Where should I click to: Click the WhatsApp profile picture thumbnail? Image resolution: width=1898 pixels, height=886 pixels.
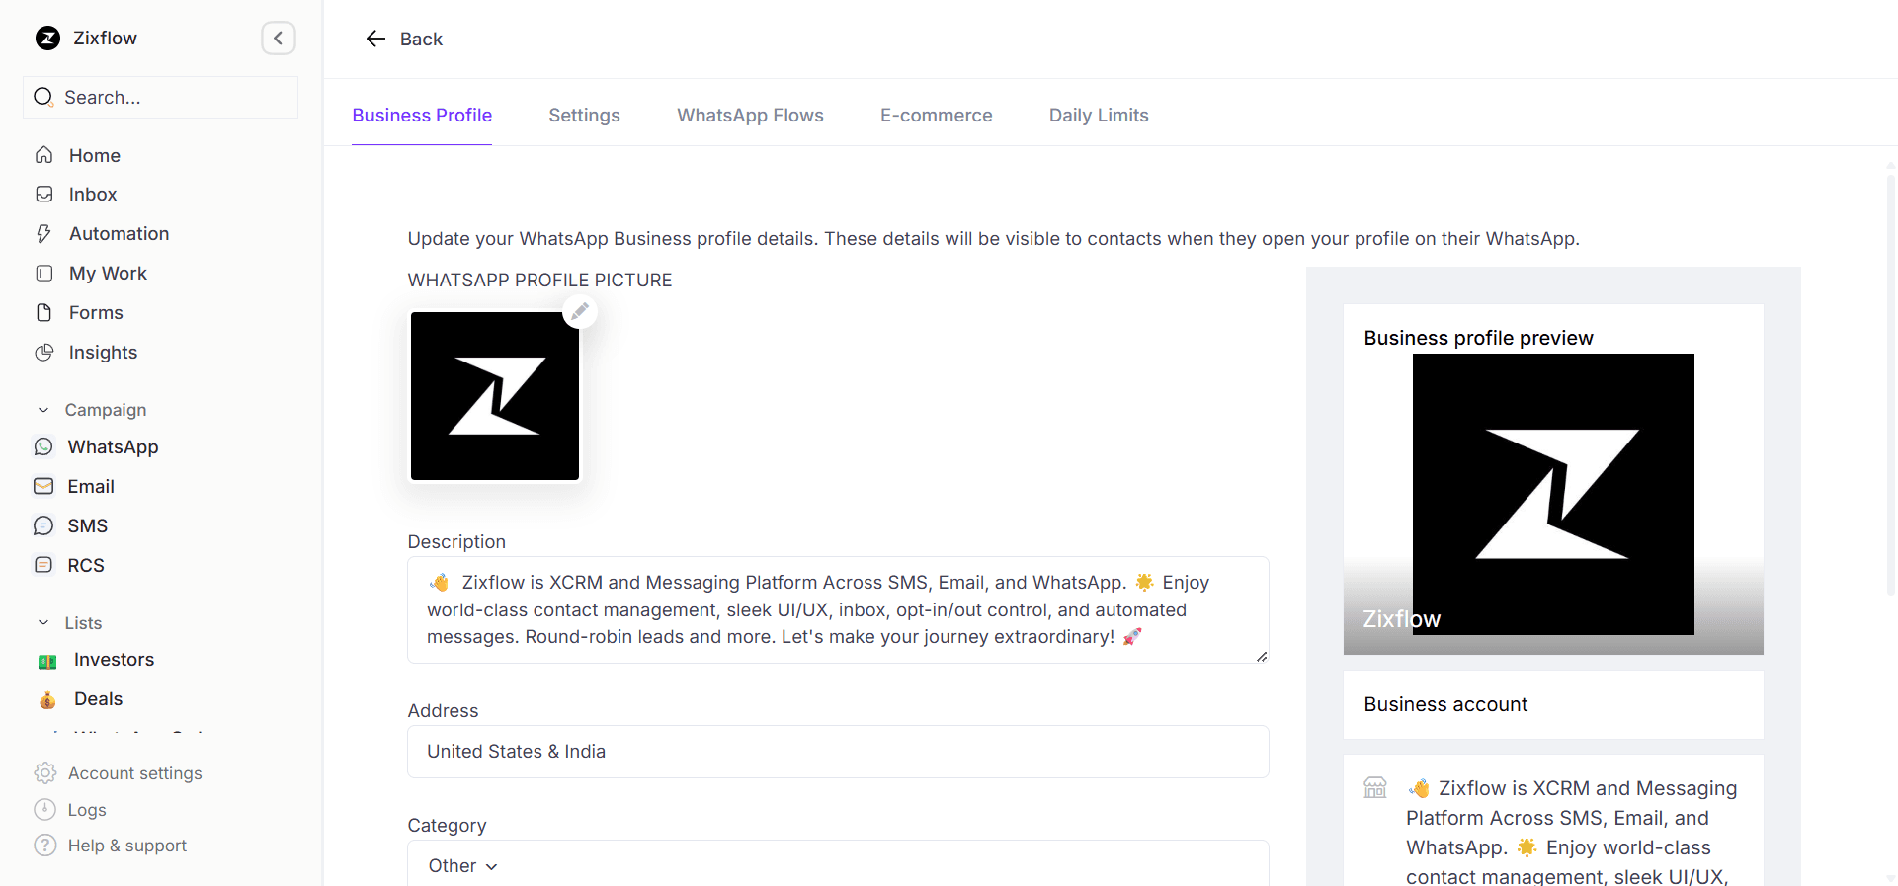pos(495,396)
